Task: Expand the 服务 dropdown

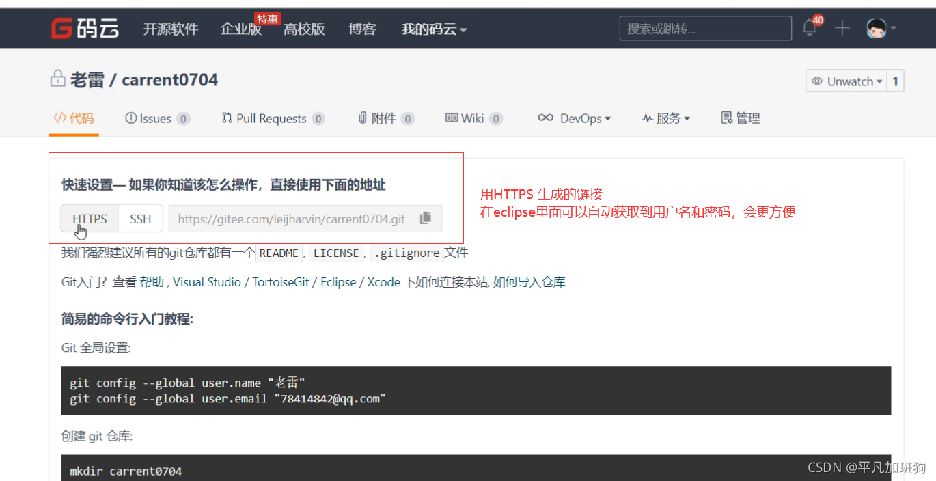Action: [x=665, y=118]
